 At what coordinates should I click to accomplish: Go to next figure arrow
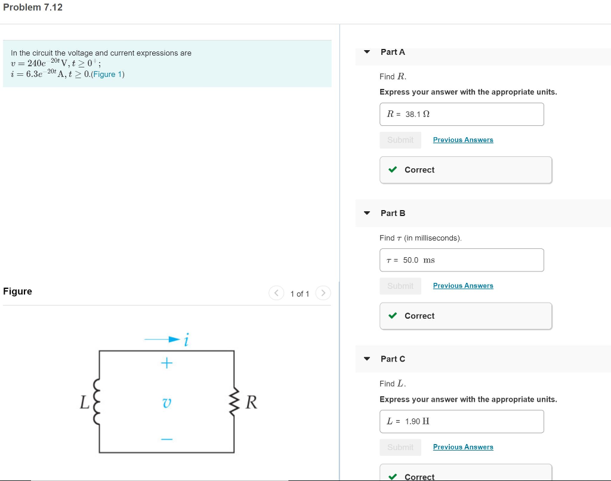323,293
